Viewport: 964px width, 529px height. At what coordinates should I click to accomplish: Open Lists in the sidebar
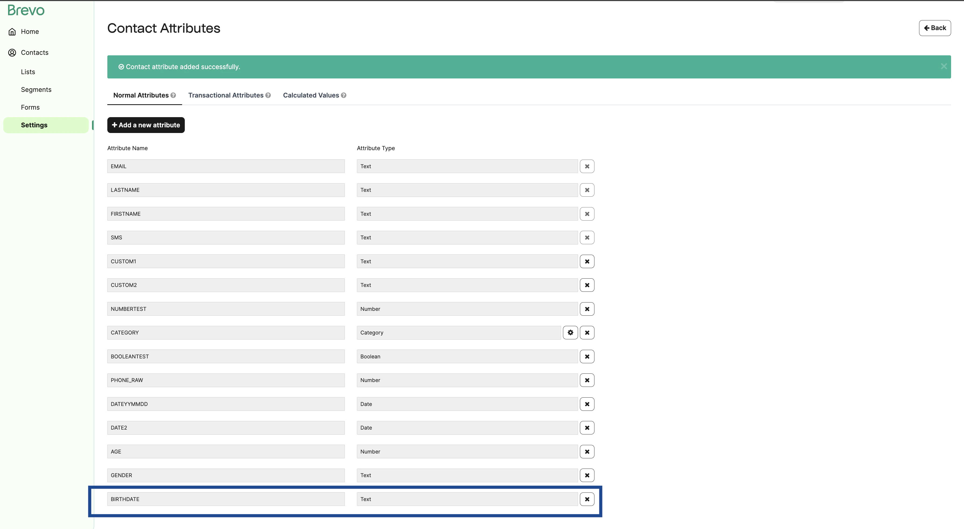[28, 72]
